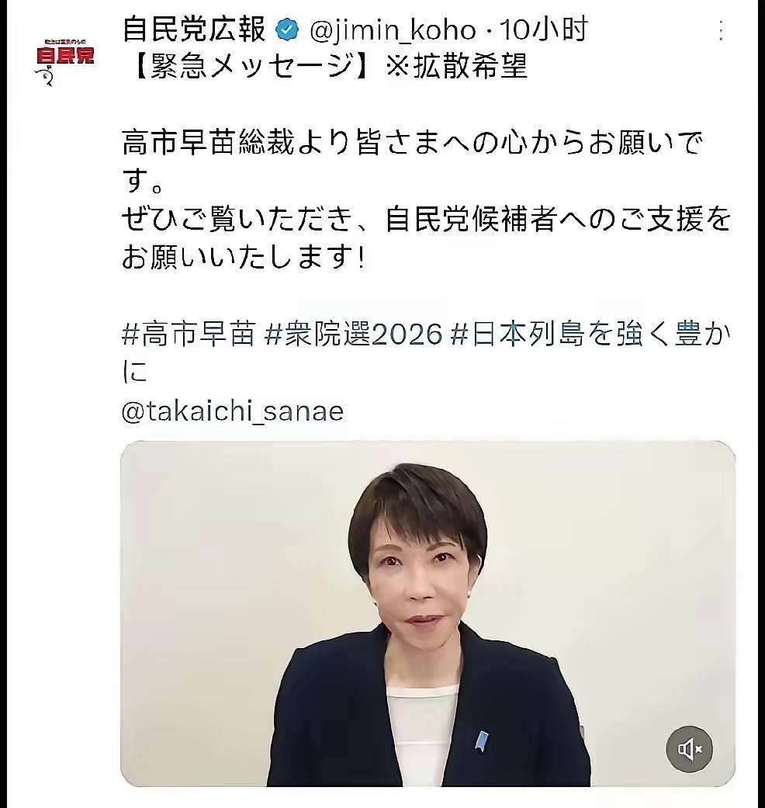This screenshot has height=808, width=765.
Task: Click the blue verified badge
Action: [x=287, y=30]
